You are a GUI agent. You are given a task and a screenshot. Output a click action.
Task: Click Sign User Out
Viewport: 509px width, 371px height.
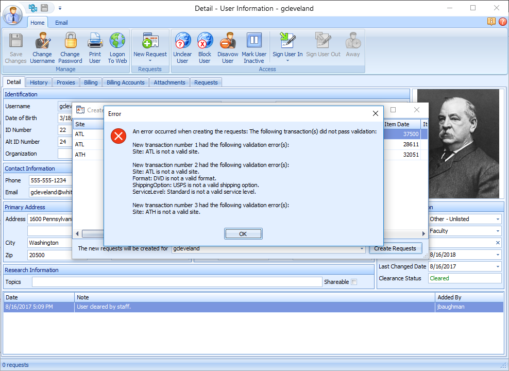[323, 46]
